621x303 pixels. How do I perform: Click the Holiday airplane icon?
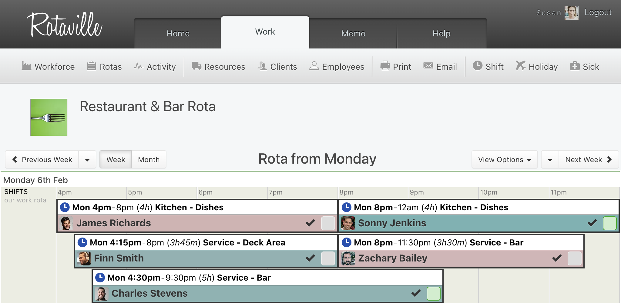point(521,65)
